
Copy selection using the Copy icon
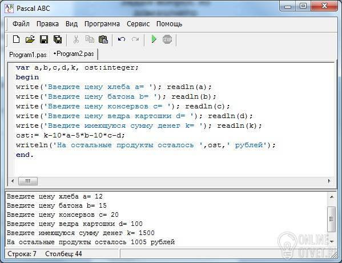[90, 39]
